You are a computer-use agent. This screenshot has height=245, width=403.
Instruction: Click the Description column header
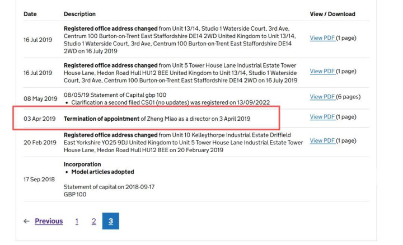(x=79, y=14)
